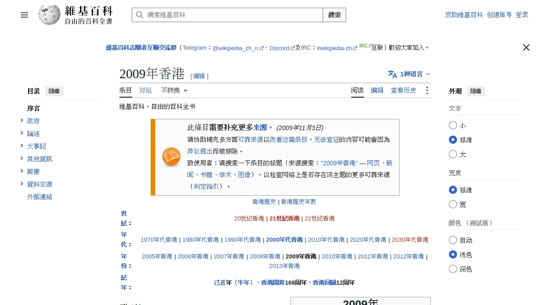Select 宽 width radio
Image resolution: width=543 pixels, height=305 pixels.
tap(453, 205)
